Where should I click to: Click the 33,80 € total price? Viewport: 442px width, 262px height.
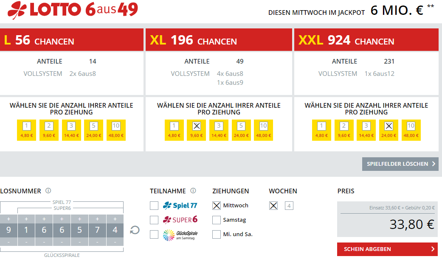pyautogui.click(x=412, y=224)
